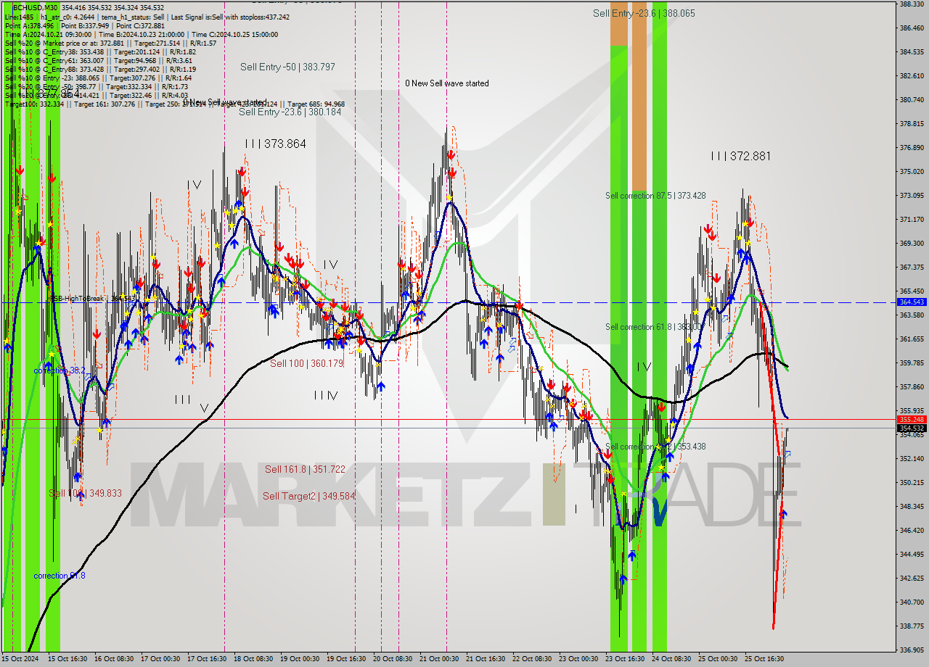Click the 369.300 price axis value
The image size is (929, 667).
click(x=912, y=244)
